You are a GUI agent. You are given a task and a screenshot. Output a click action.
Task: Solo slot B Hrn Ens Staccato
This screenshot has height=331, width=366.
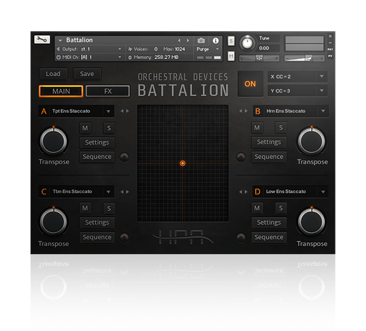point(281,127)
